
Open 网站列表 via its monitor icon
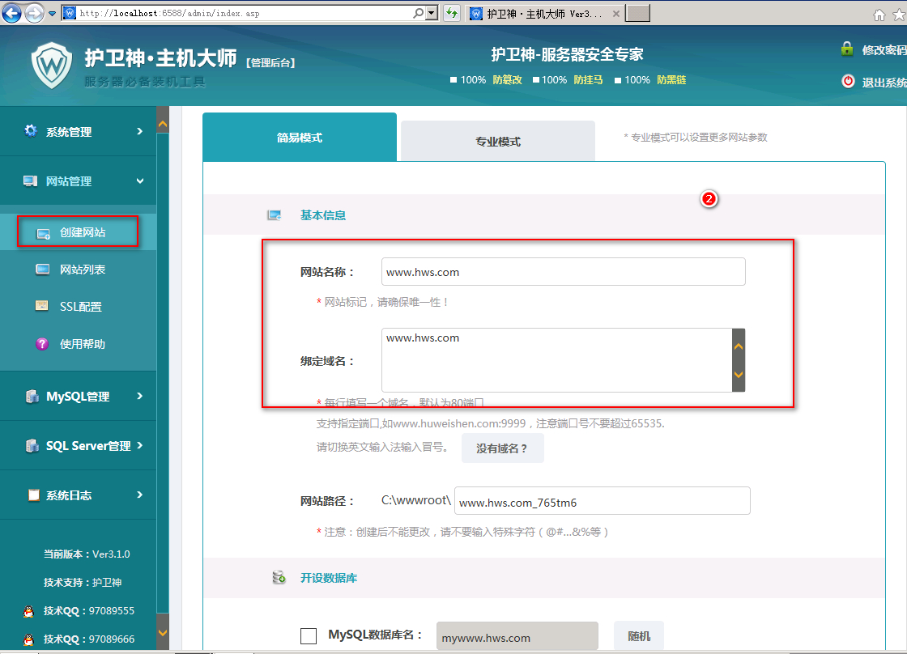click(43, 270)
